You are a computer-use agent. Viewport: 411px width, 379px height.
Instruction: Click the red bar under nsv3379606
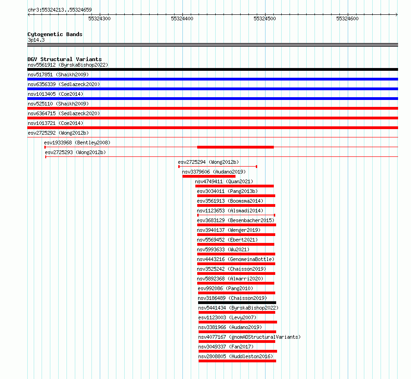209,176
